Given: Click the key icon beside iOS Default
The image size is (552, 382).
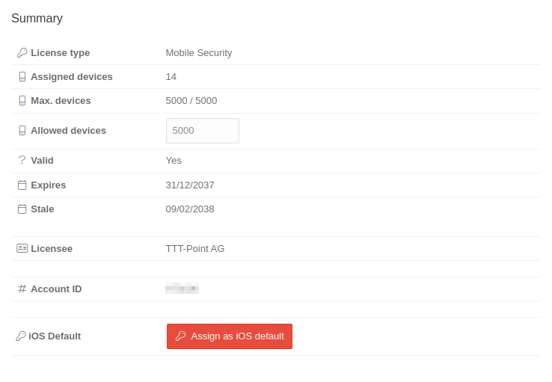Looking at the screenshot, I should pyautogui.click(x=20, y=336).
